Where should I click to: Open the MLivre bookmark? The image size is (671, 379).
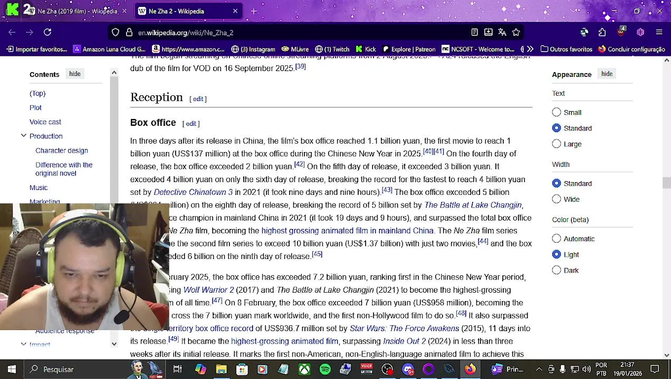coord(295,49)
